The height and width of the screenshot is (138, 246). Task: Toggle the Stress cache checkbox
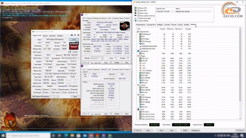(x=138, y=13)
